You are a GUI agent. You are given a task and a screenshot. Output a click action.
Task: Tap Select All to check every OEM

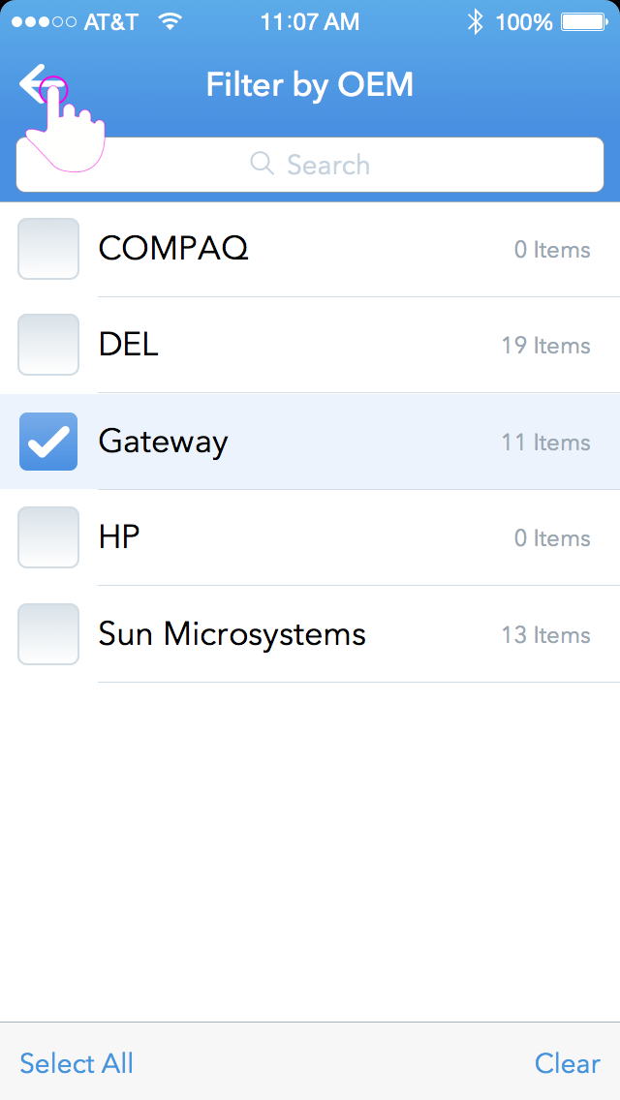click(x=76, y=1063)
